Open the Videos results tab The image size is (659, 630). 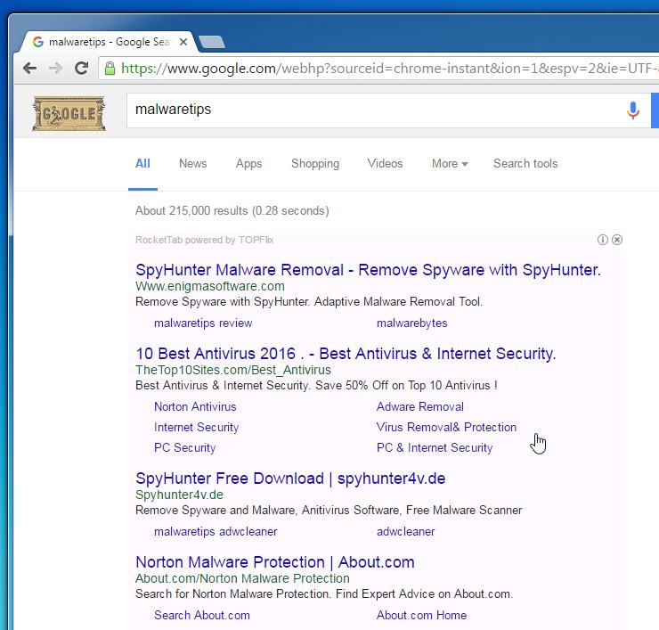click(385, 164)
